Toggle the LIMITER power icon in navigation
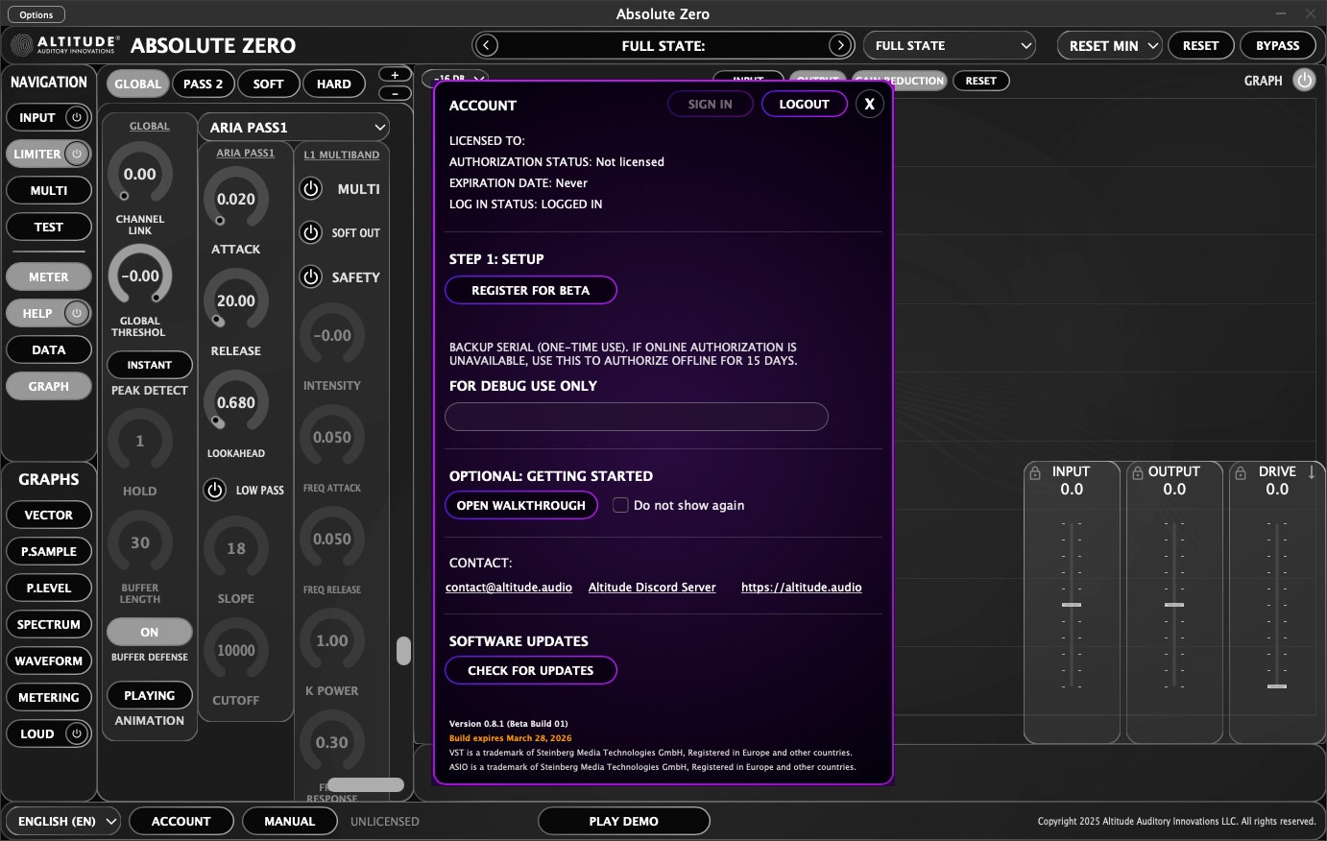 (x=77, y=154)
